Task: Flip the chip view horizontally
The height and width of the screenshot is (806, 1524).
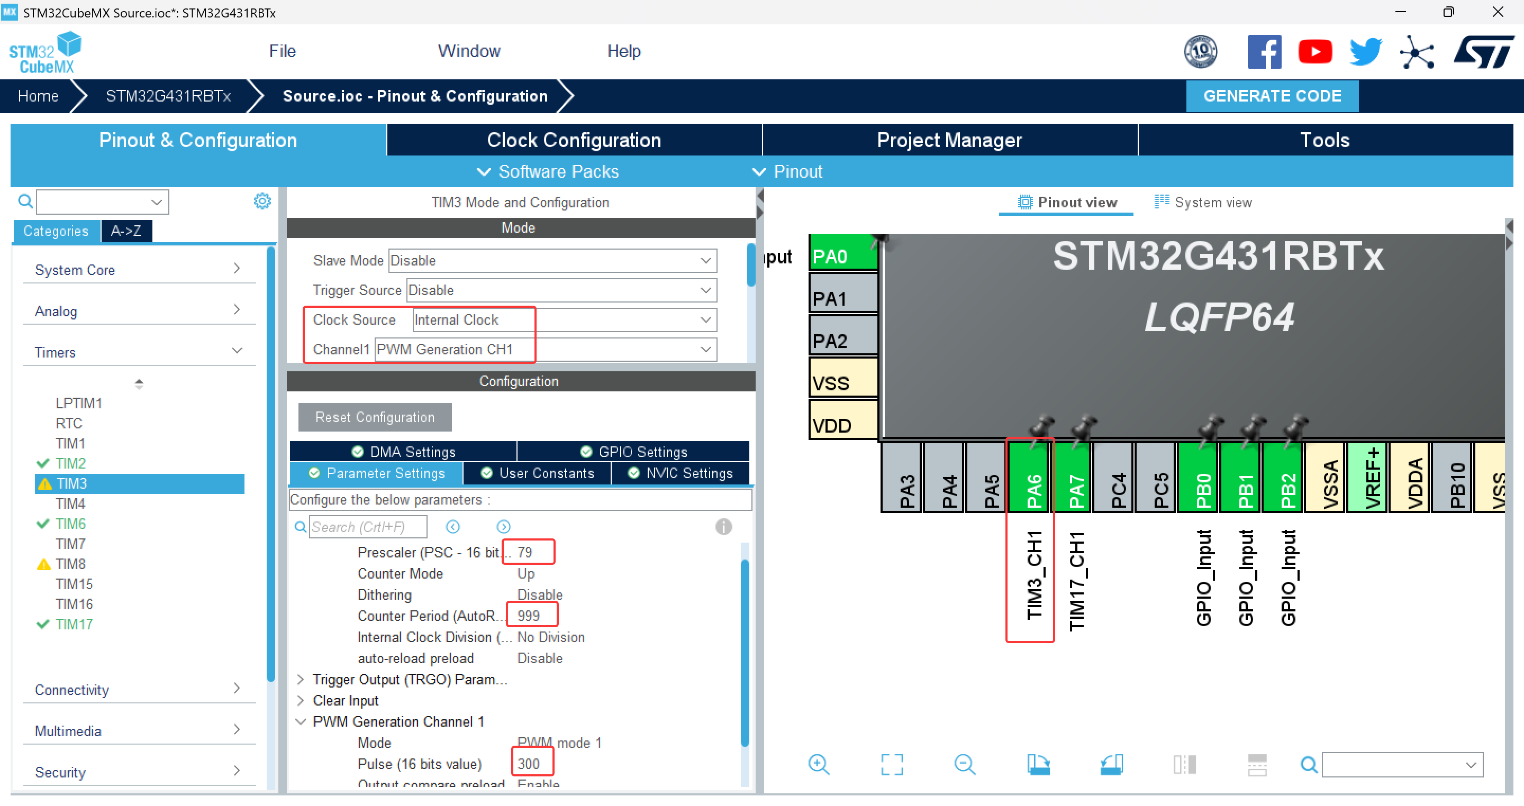Action: coord(1184,765)
